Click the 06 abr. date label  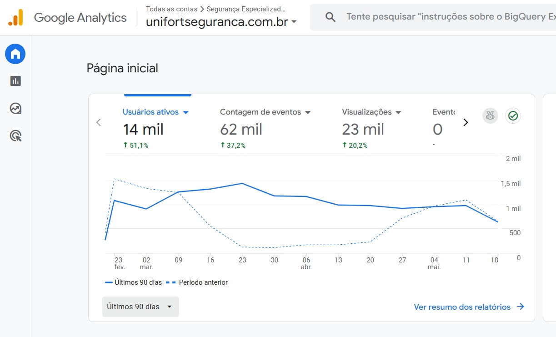point(306,264)
